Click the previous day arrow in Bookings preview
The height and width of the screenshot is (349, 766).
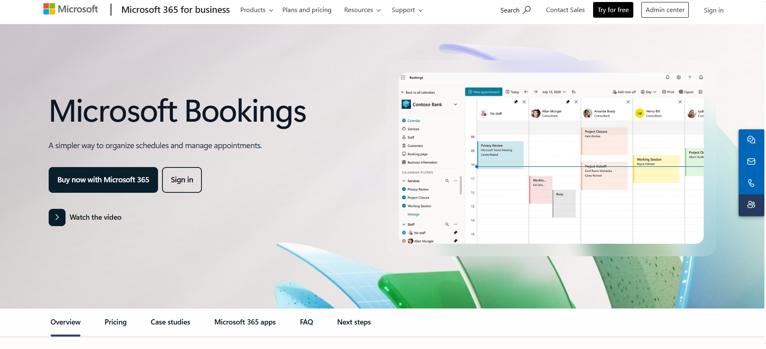[x=526, y=92]
